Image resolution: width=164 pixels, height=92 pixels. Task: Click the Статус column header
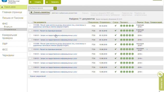pos(116,22)
